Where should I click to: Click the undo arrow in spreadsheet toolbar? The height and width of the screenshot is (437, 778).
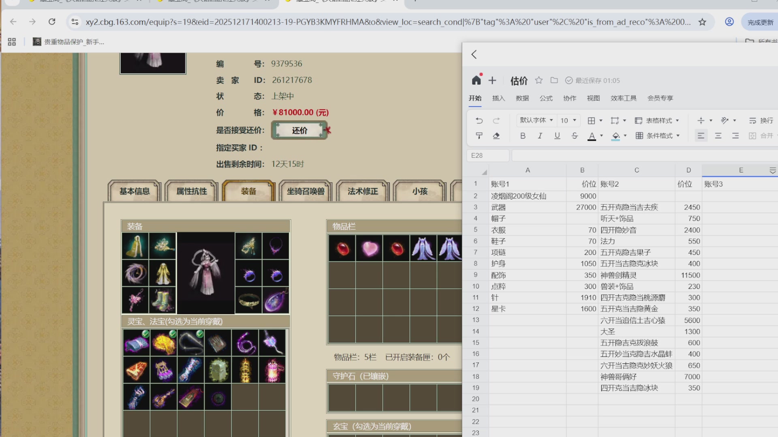point(479,121)
